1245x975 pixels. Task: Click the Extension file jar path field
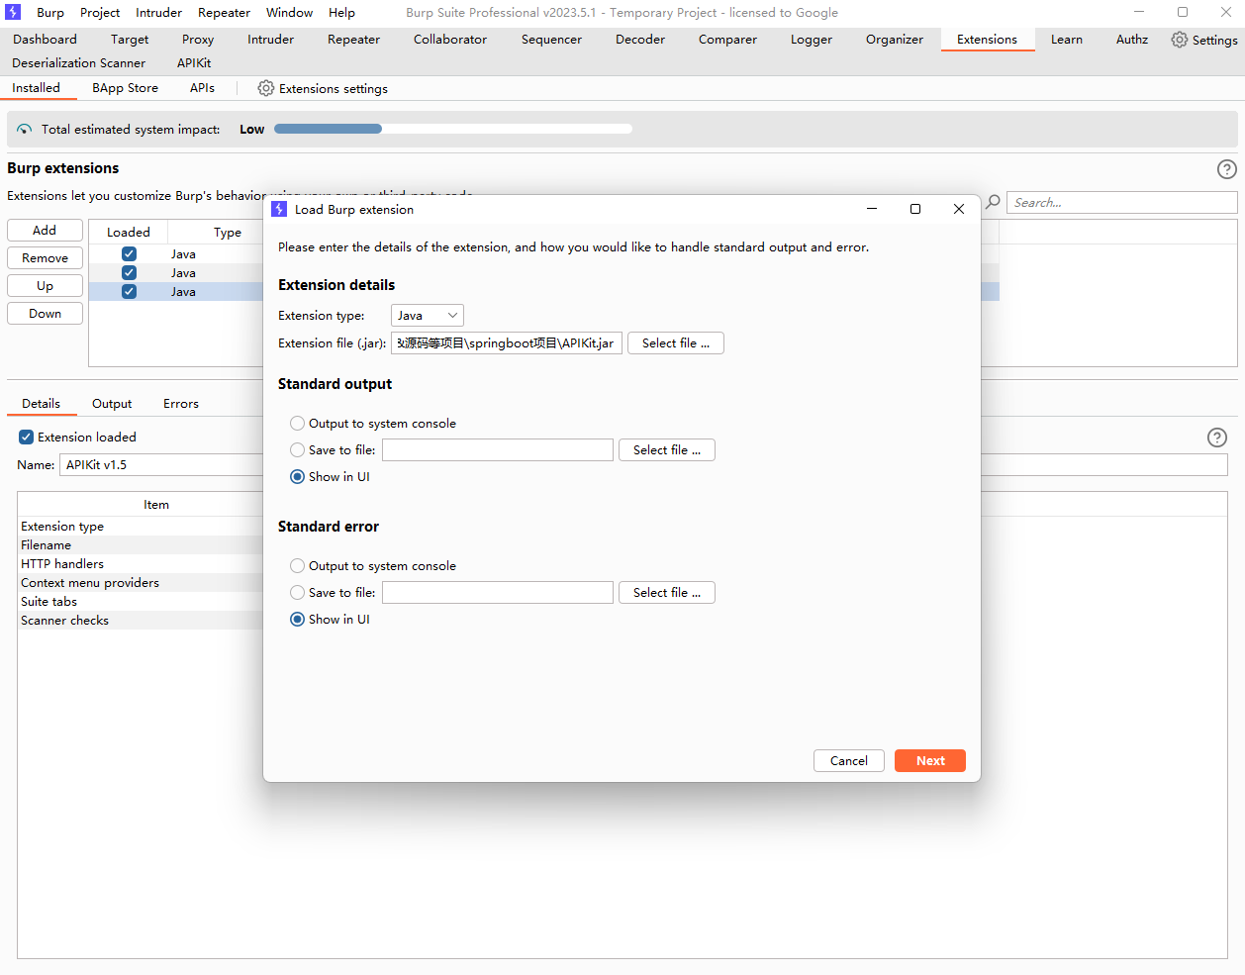(507, 343)
